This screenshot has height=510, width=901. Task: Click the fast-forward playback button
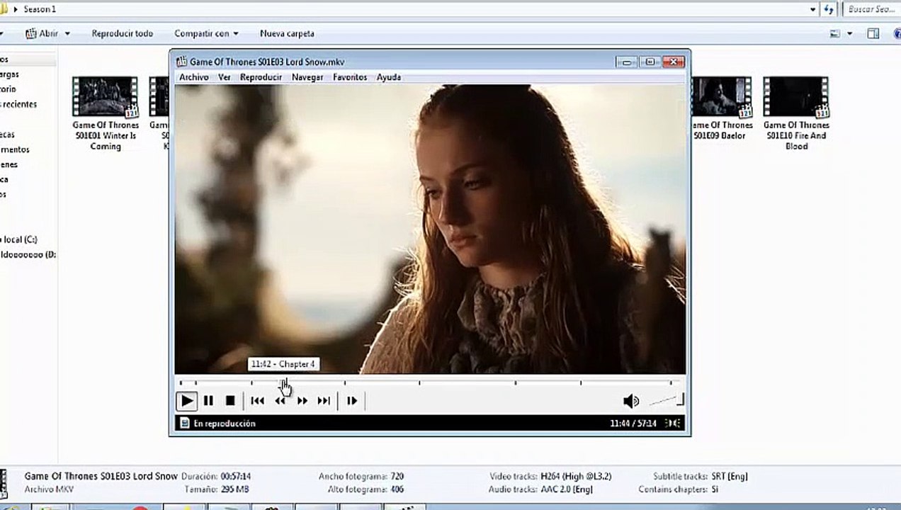tap(302, 401)
